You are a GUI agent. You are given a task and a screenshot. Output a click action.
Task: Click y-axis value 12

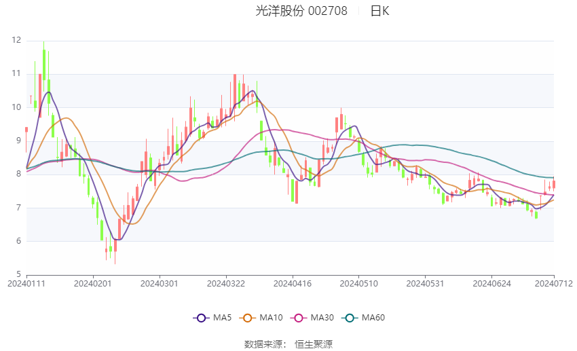16,40
